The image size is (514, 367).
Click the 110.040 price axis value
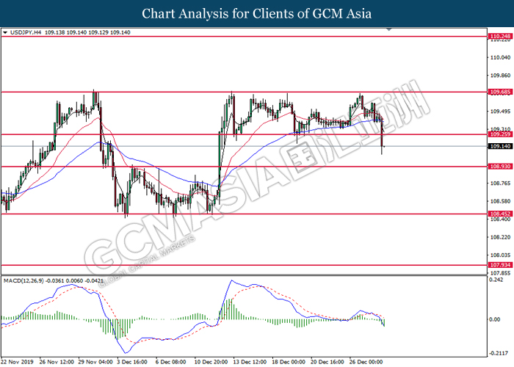(500, 57)
